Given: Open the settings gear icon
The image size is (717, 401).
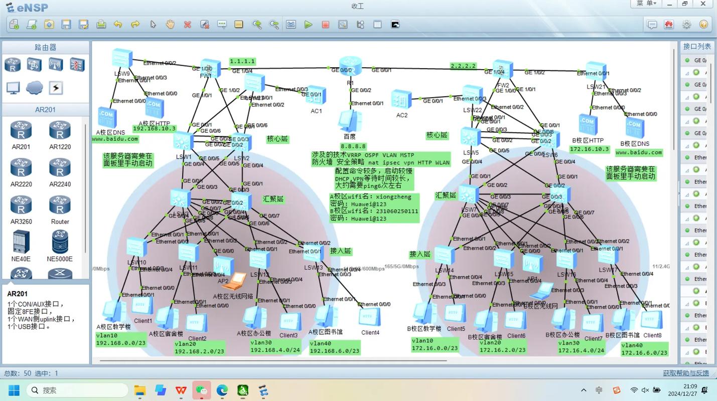Looking at the screenshot, I should (x=686, y=24).
